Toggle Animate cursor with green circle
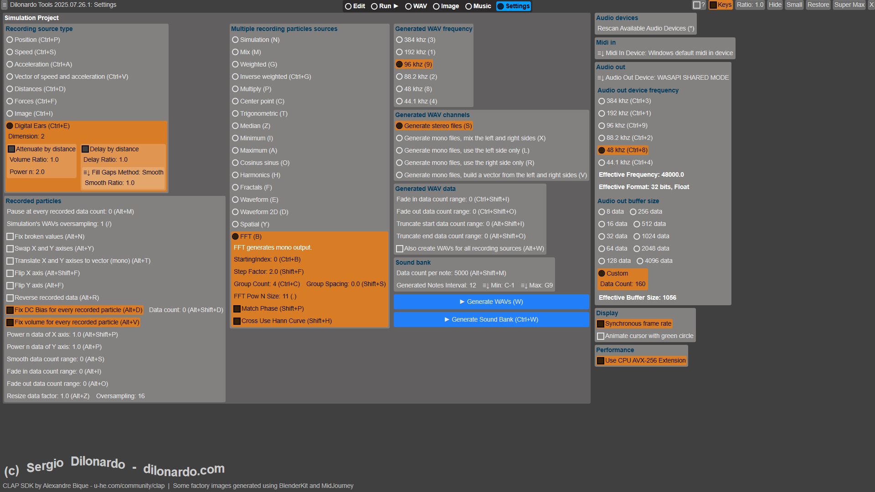Screen dimensions: 875x492 [601, 336]
